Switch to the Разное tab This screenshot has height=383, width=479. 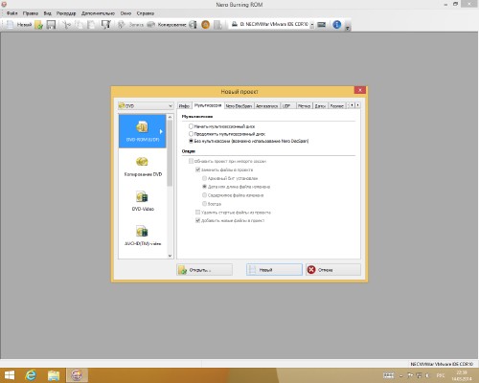point(337,106)
